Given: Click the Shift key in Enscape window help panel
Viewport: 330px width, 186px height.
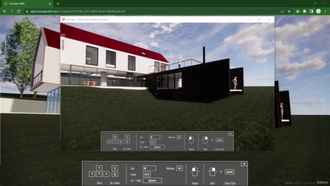Looking at the screenshot, I should pos(219,140).
